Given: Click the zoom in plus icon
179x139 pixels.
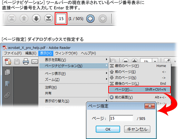Looking at the screenshot, I should (135, 61).
